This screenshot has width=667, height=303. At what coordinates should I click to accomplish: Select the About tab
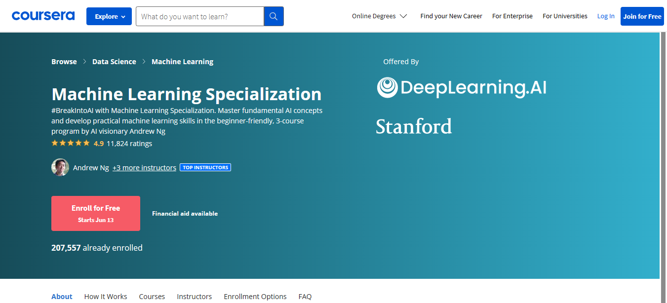[62, 297]
